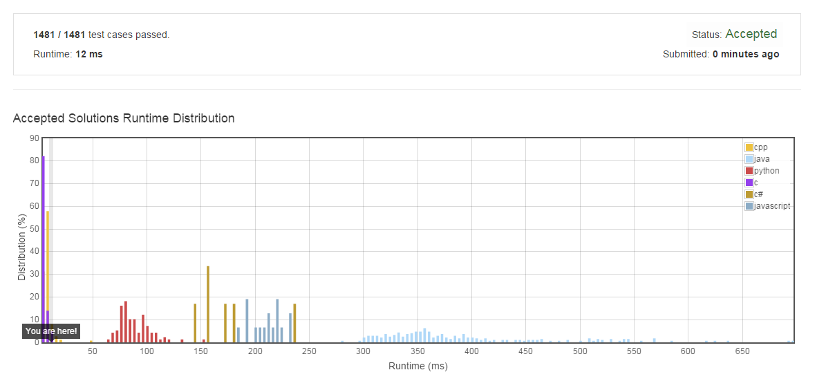Select the c# legend label

(x=758, y=194)
